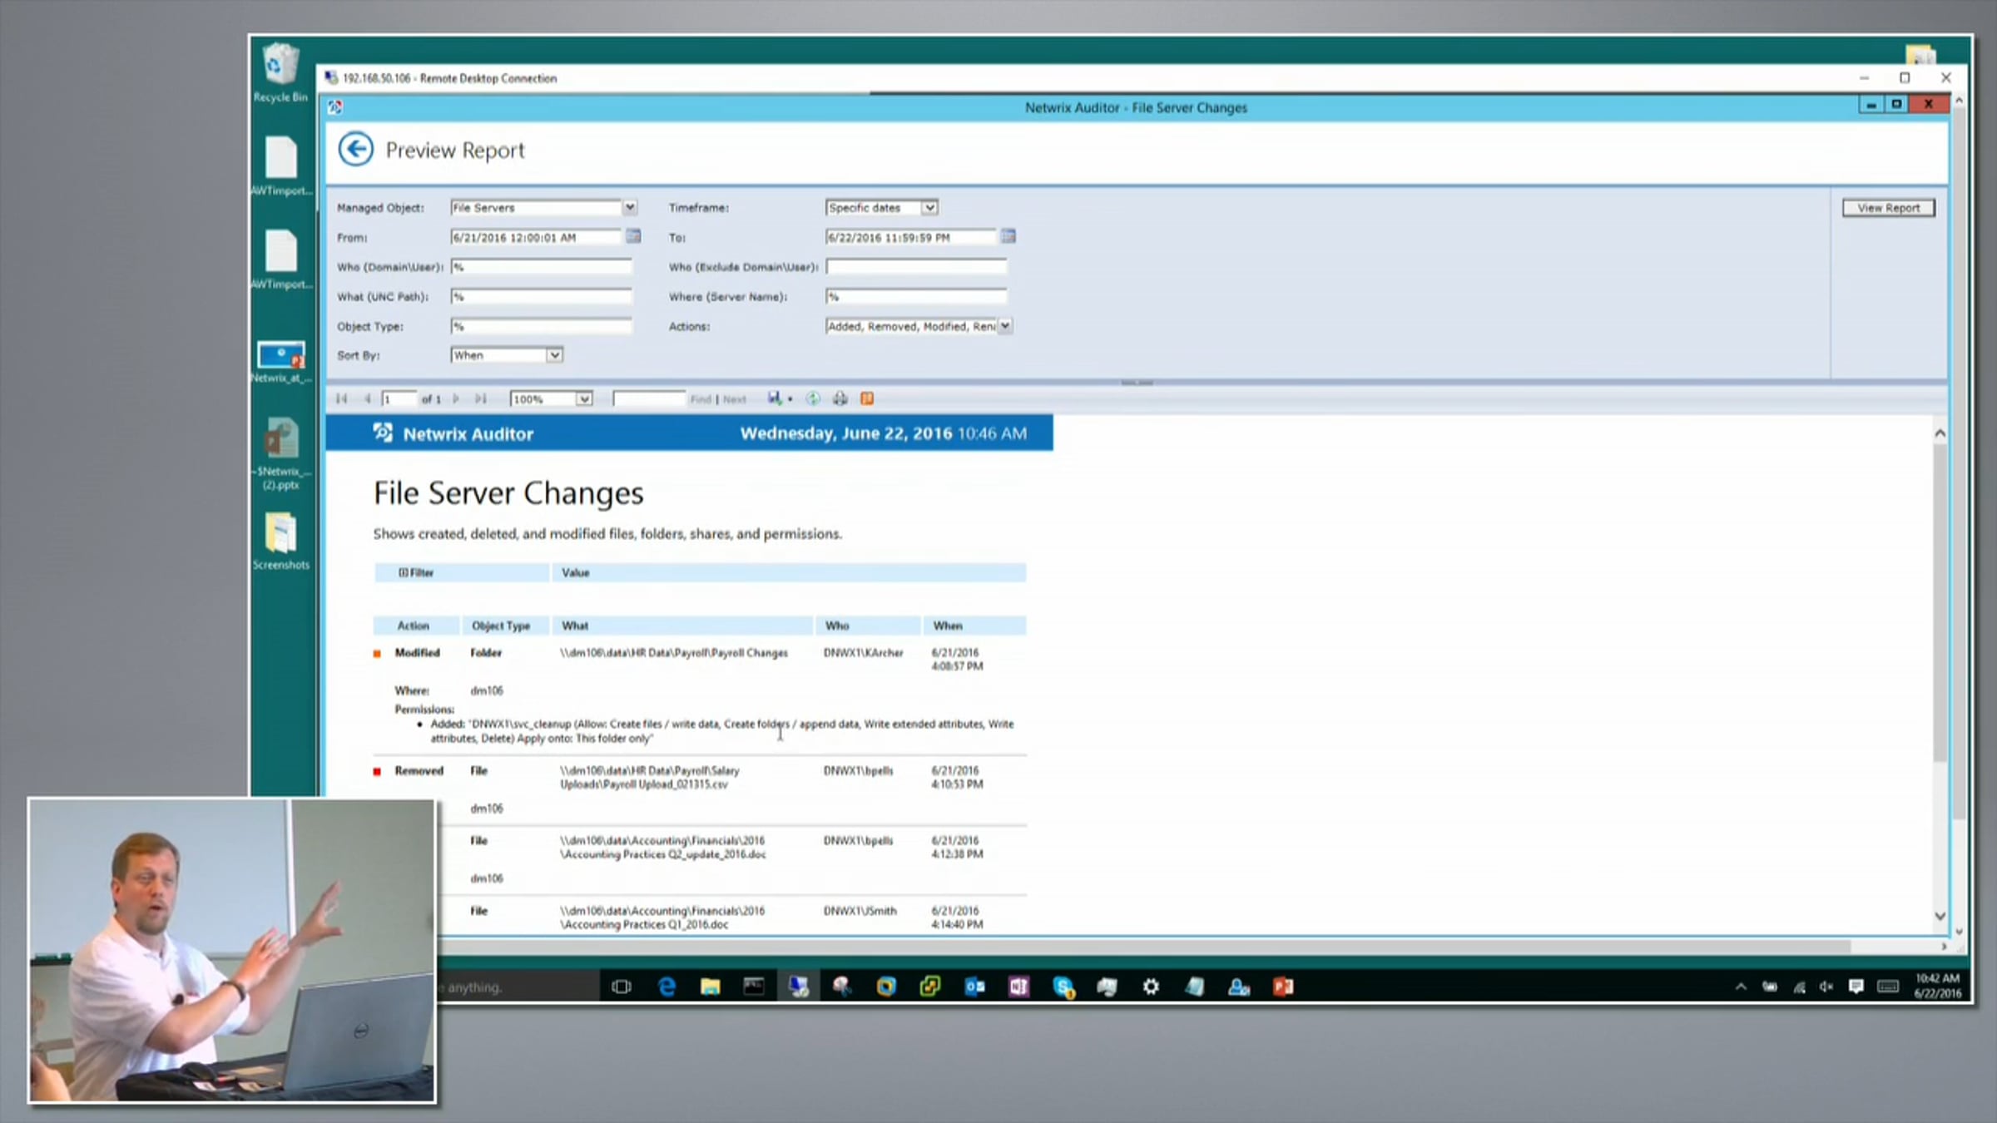
Task: Print the report
Action: coord(840,399)
